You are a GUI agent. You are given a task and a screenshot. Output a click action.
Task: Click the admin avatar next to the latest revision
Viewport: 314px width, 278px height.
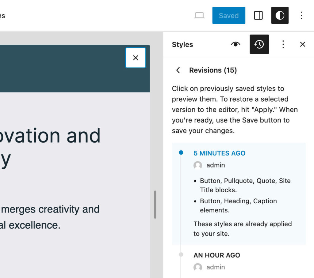tap(197, 165)
